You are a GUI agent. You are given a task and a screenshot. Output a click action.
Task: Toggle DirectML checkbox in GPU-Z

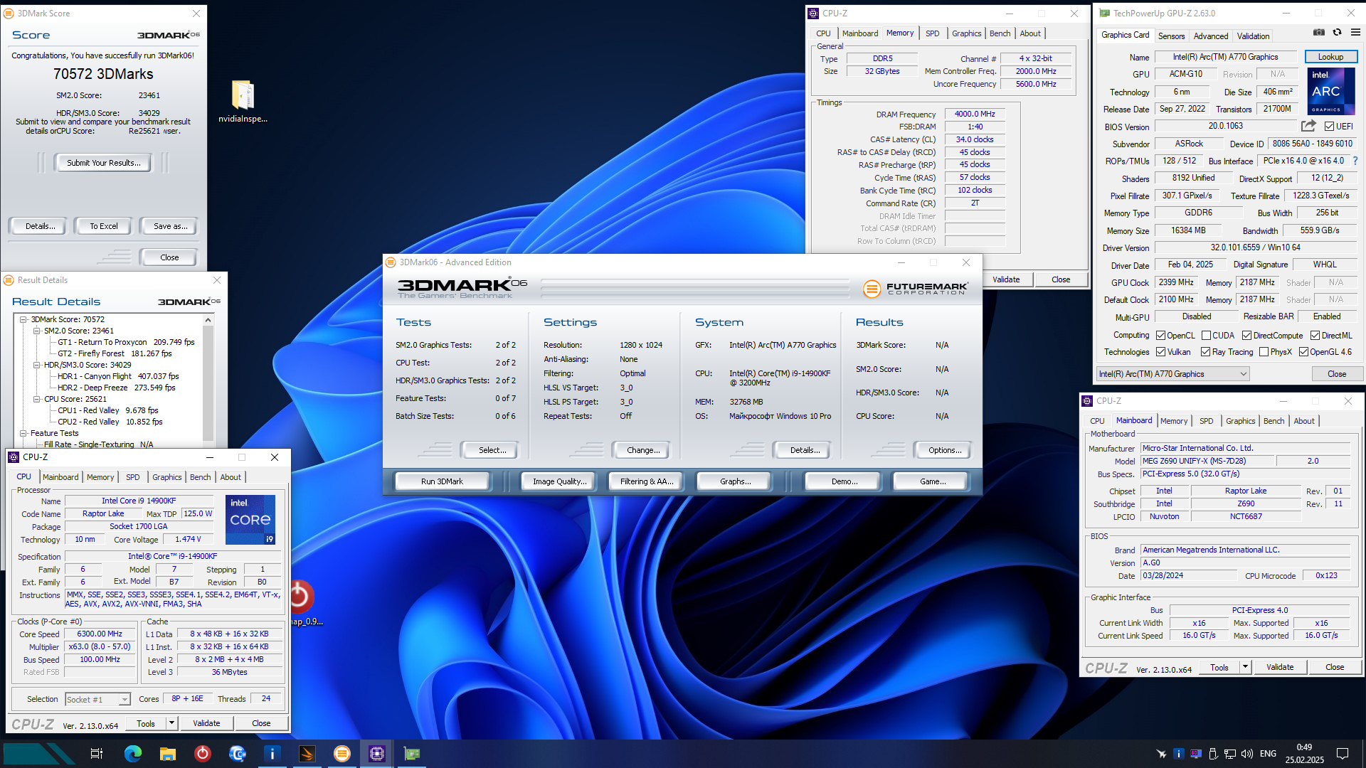(1315, 336)
